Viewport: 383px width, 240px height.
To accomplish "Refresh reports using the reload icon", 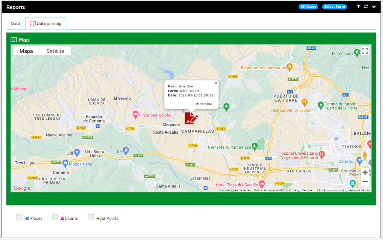I will click(x=366, y=7).
